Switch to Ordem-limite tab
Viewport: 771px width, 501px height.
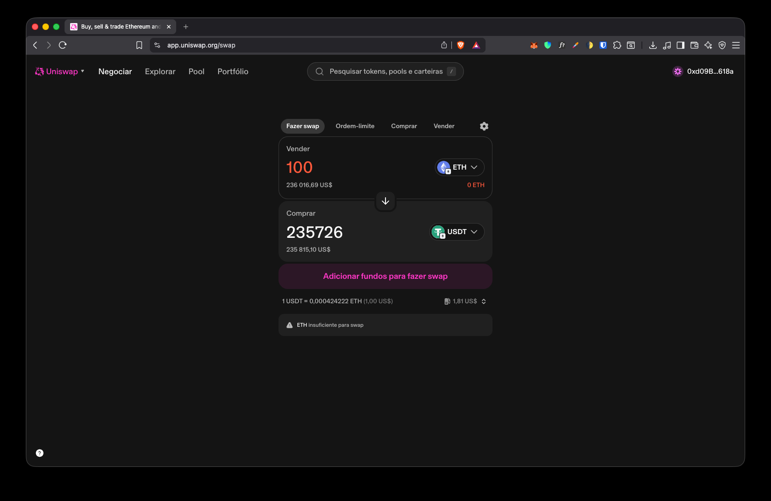coord(355,126)
